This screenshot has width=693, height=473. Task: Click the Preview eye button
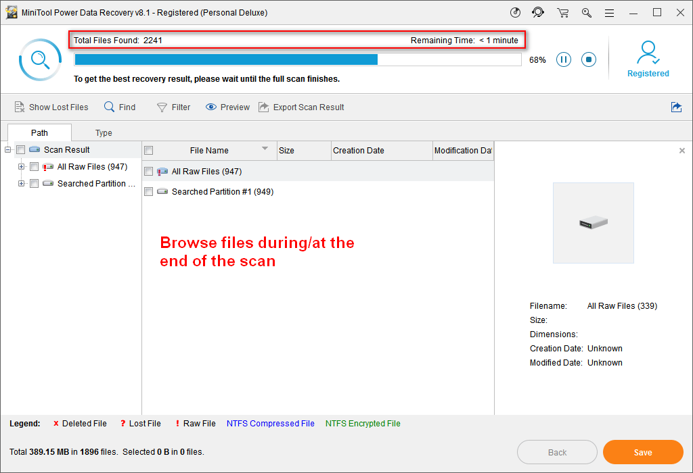pos(227,107)
